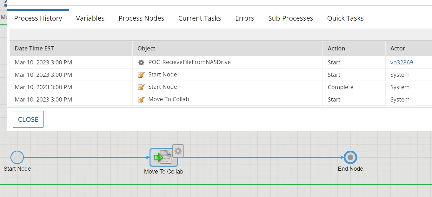Click the gear icon beside POC_RecieveFileFromNASDrive

click(x=141, y=62)
